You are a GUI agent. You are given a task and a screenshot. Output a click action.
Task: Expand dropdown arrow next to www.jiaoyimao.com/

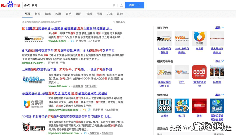click(81, 110)
